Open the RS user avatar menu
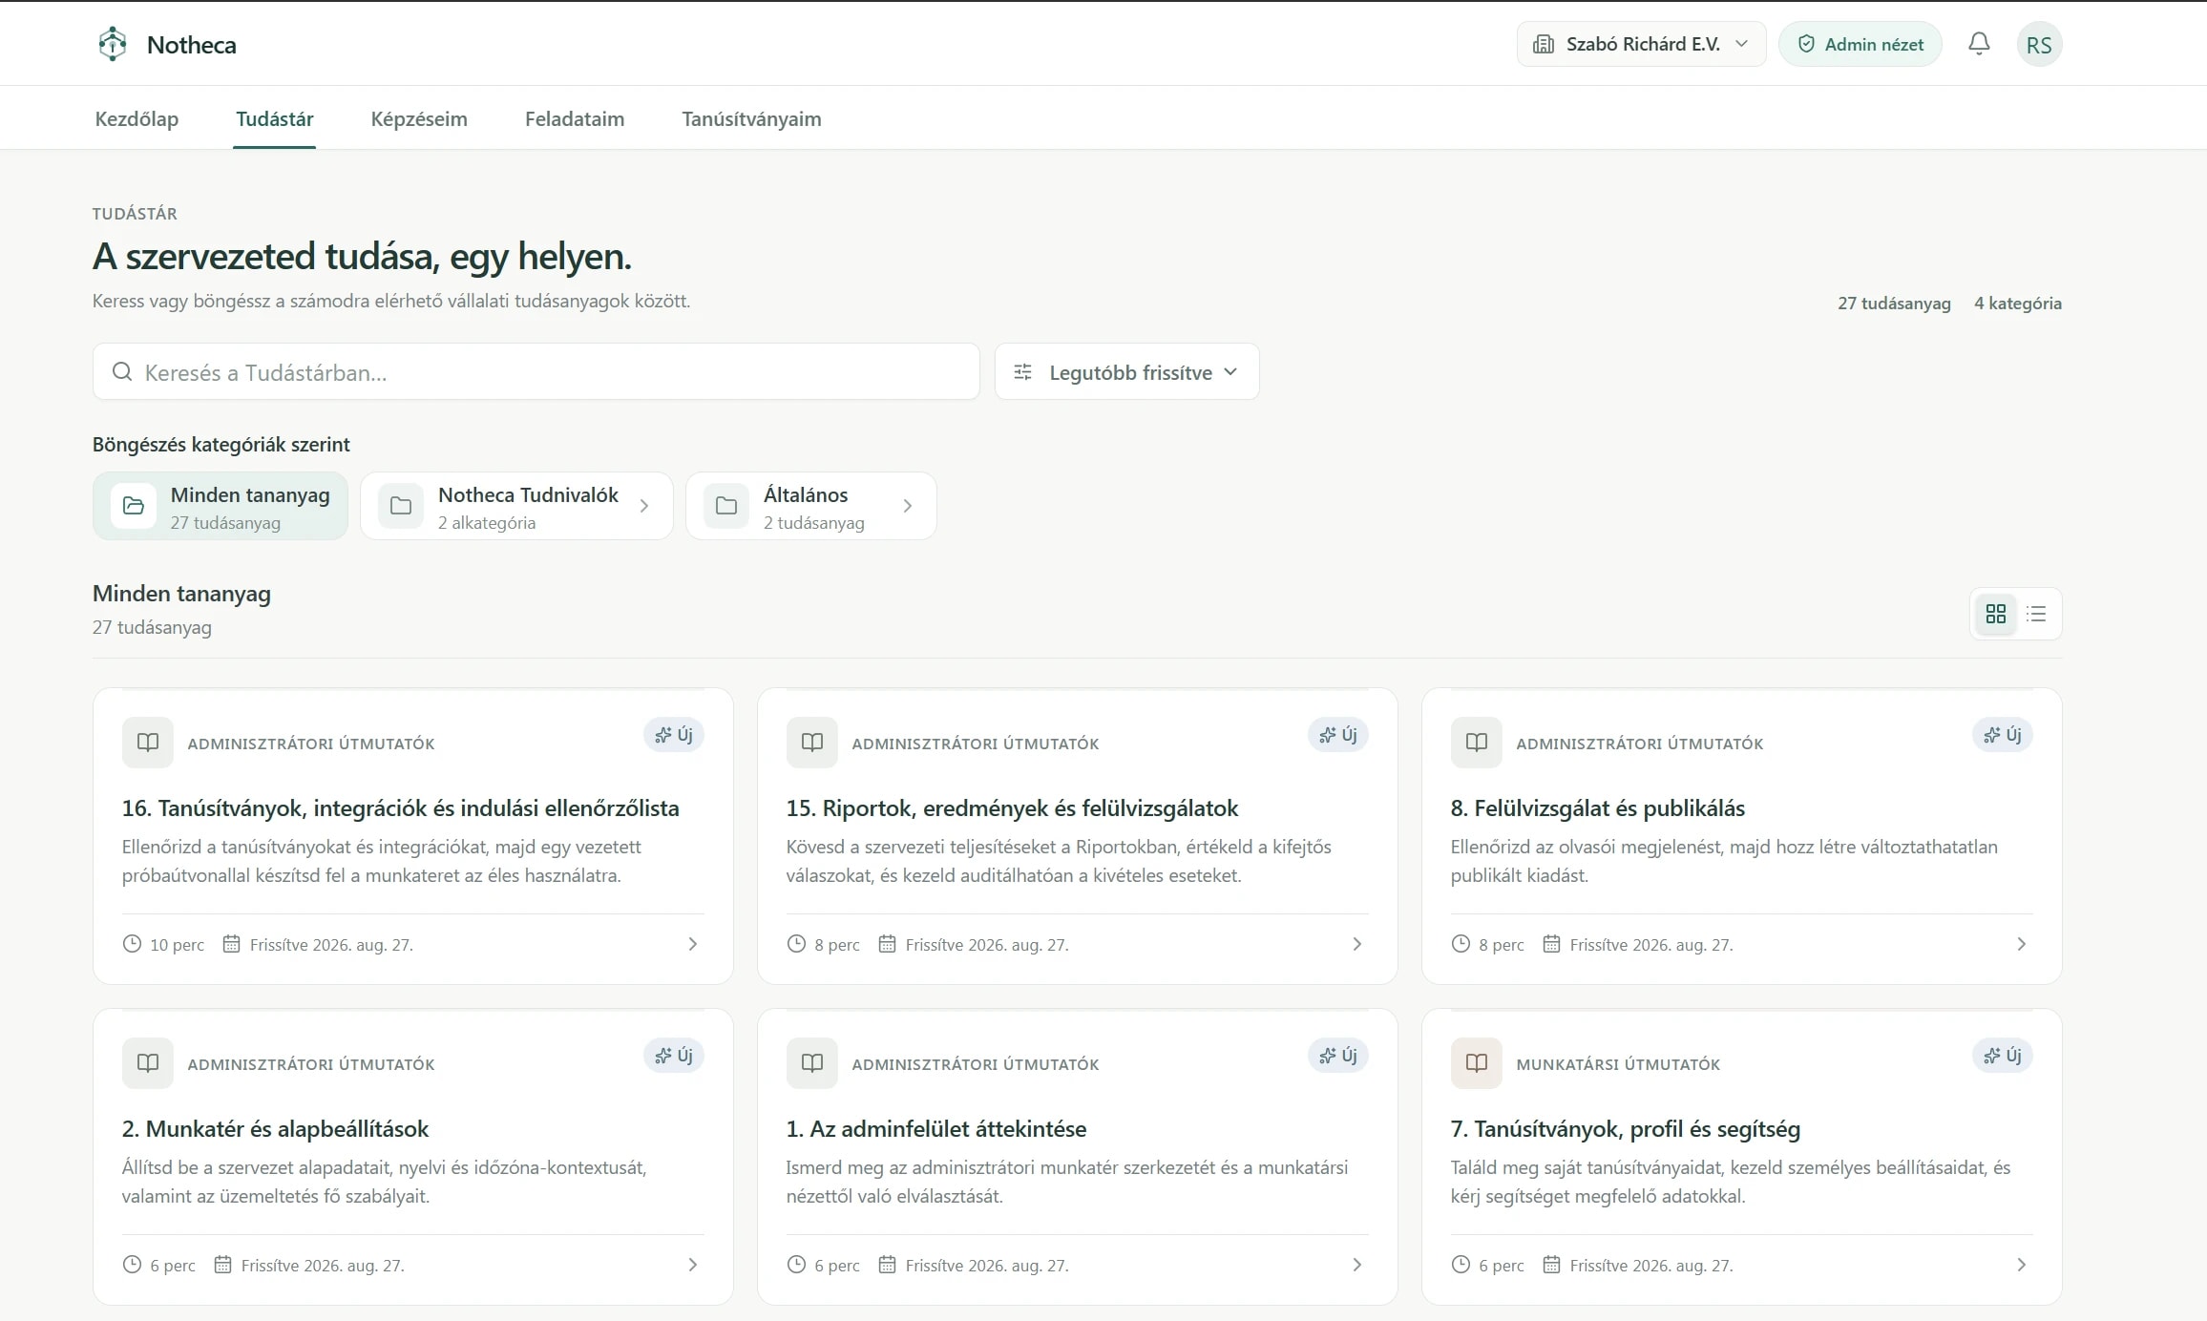 tap(2039, 45)
